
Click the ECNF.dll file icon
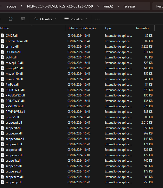point(3,57)
